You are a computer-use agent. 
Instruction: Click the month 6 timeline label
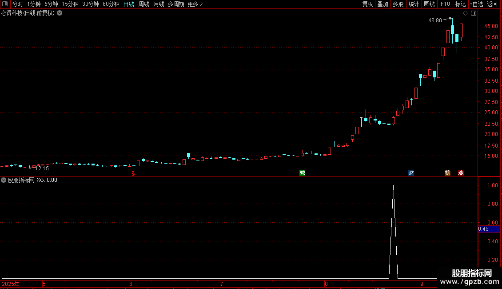pyautogui.click(x=131, y=284)
